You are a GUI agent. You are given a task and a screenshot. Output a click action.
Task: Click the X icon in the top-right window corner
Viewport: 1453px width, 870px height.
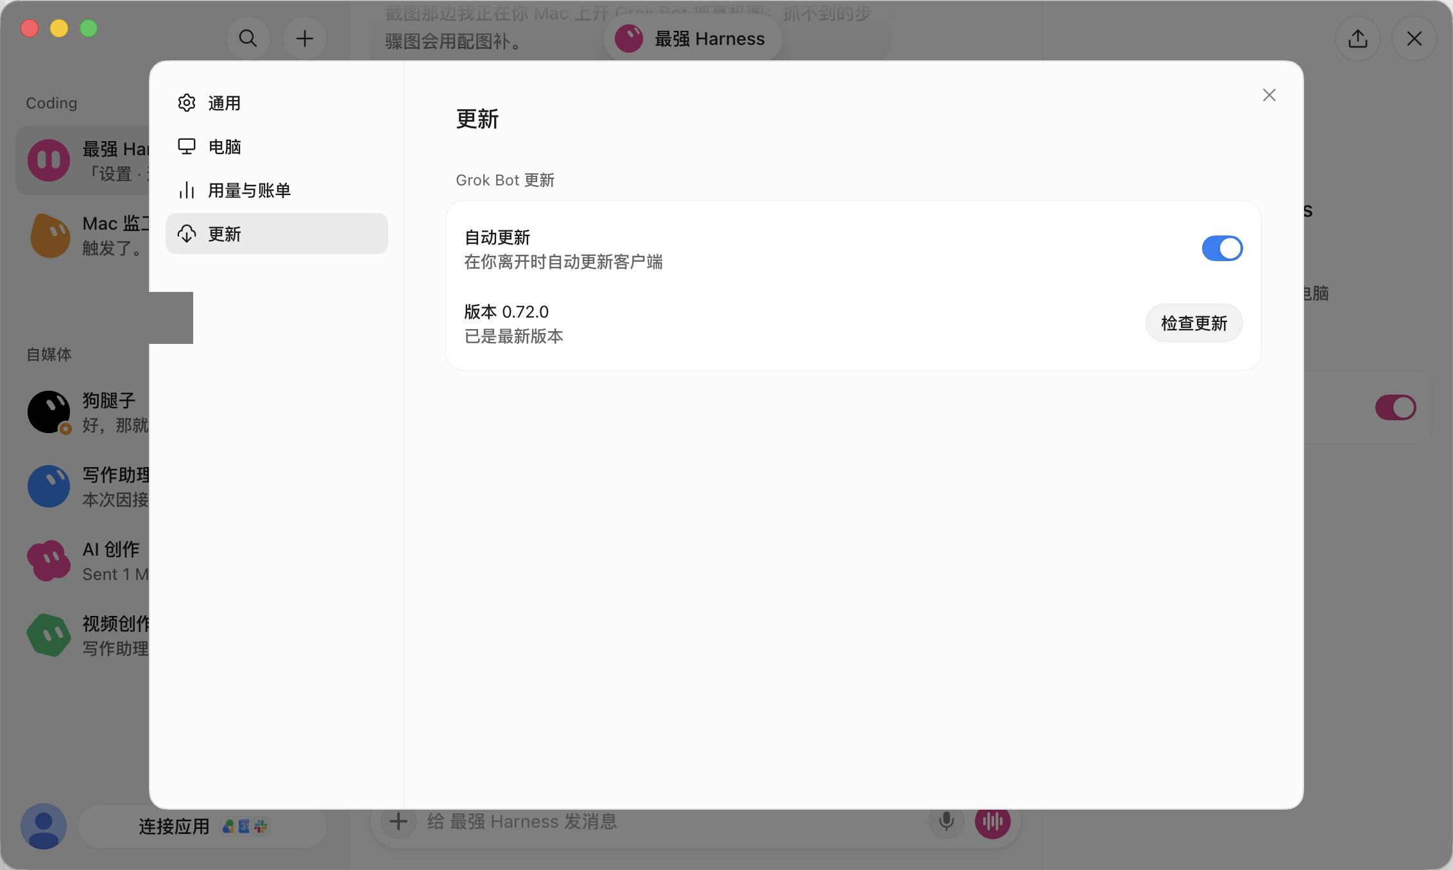(1414, 38)
